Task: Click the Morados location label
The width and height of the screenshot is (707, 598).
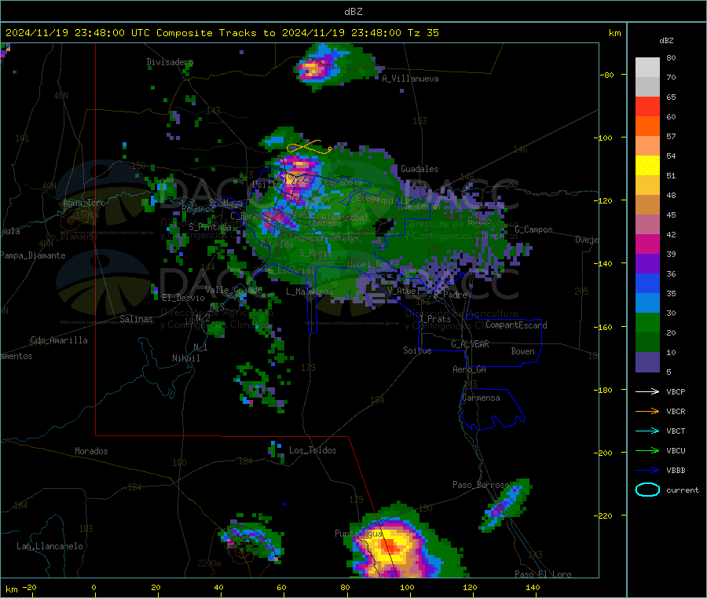Action: coord(91,451)
